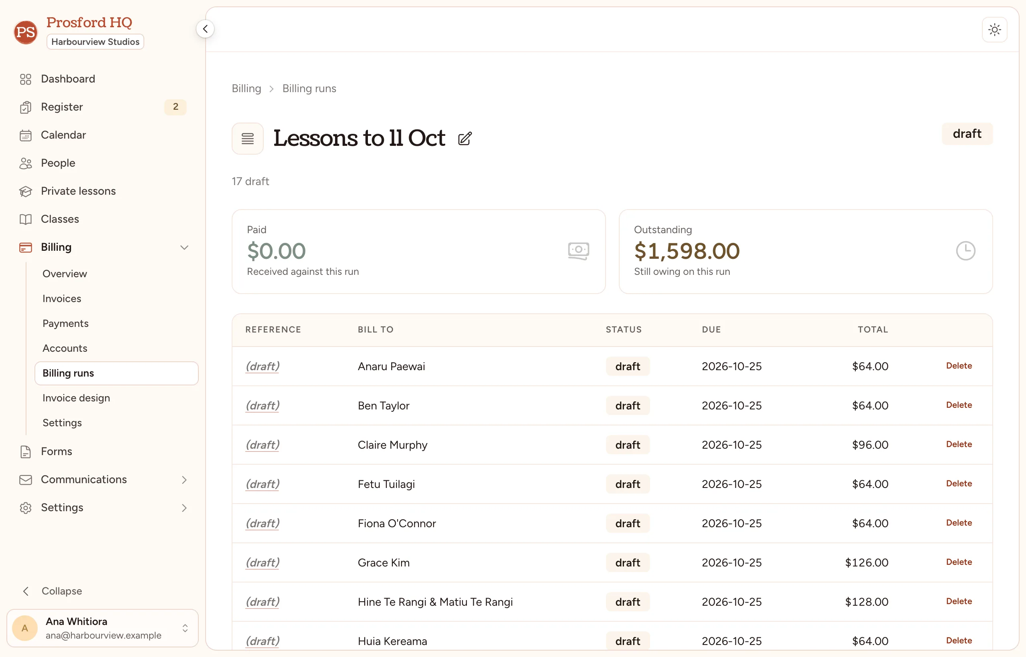Screen dimensions: 1026x657
Task: Delete Ben Taylor's draft invoice
Action: point(959,405)
